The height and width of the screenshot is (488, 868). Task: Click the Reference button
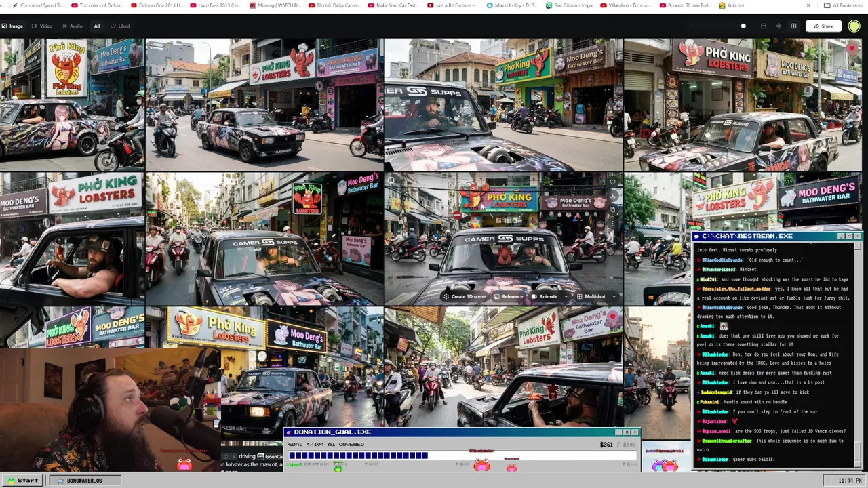(509, 296)
